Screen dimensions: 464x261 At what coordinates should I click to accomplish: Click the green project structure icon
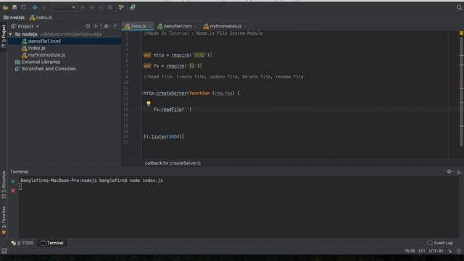coord(133,7)
